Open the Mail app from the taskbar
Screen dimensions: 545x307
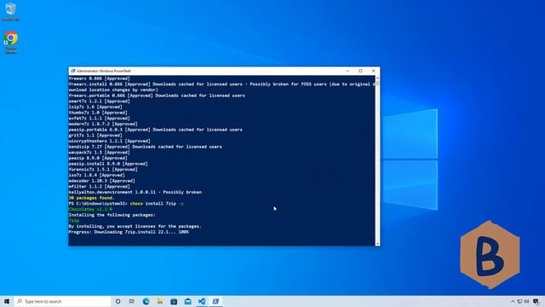[187, 301]
